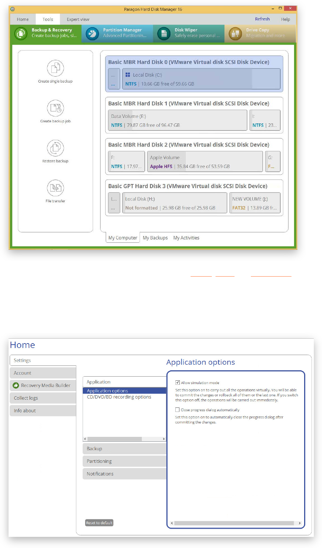Select Local Disk (C:) partition
The width and height of the screenshot is (322, 548).
(x=201, y=79)
